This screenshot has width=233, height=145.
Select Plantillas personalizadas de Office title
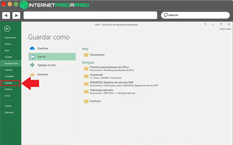[x=110, y=67]
